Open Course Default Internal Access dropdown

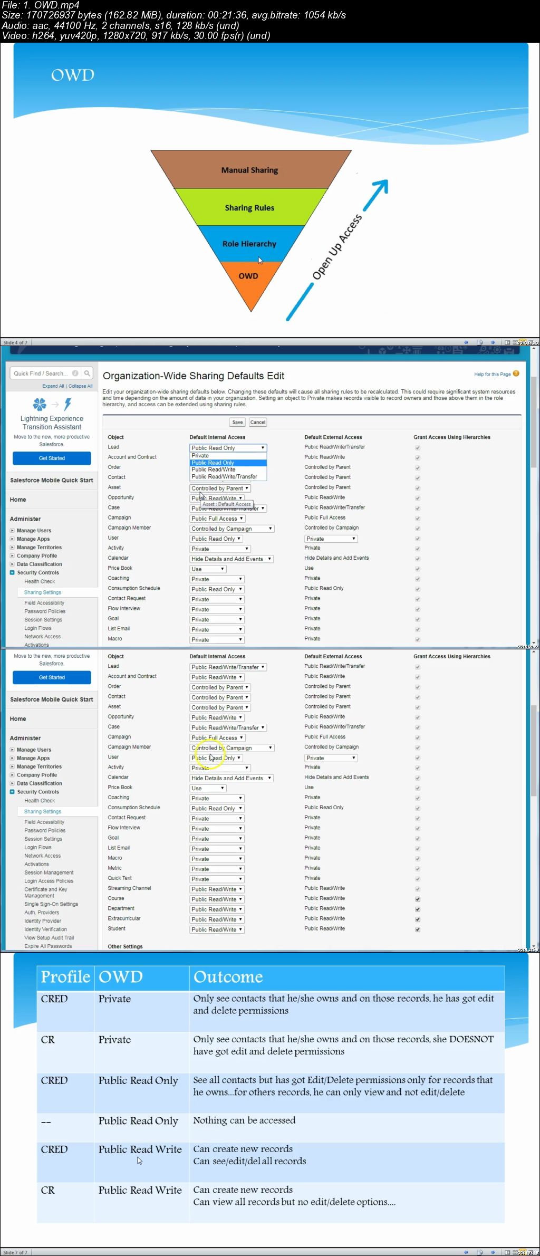(x=217, y=899)
